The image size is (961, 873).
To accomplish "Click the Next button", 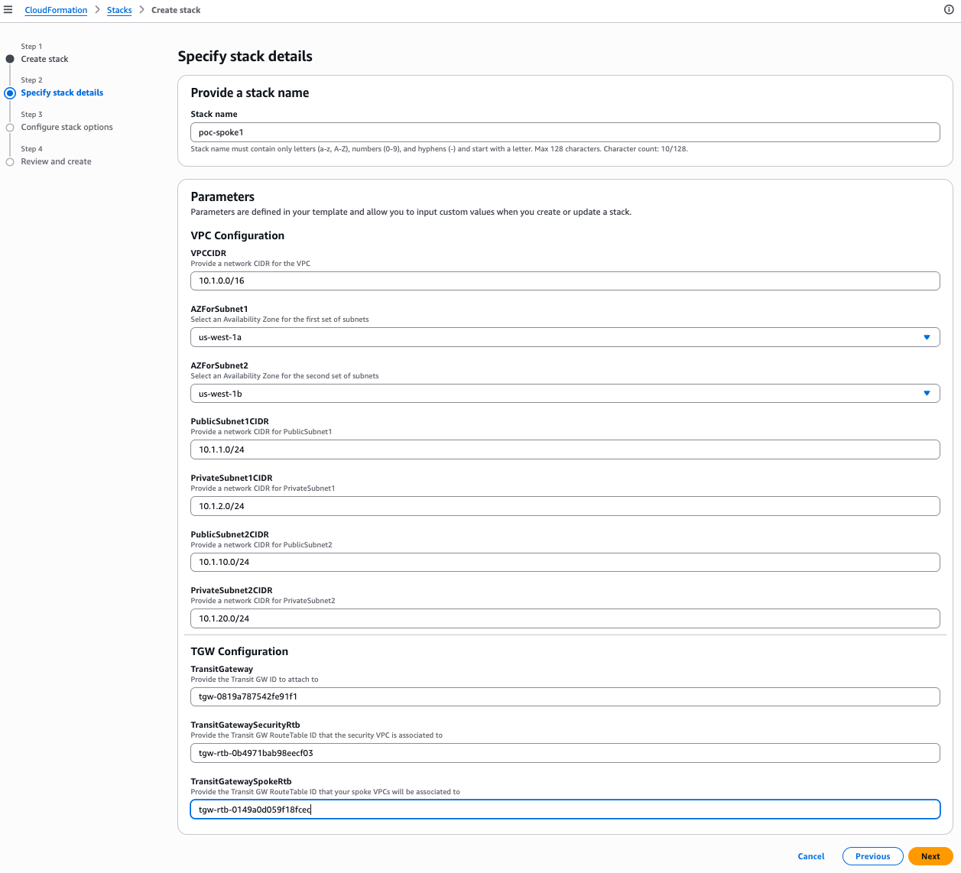I will click(930, 856).
